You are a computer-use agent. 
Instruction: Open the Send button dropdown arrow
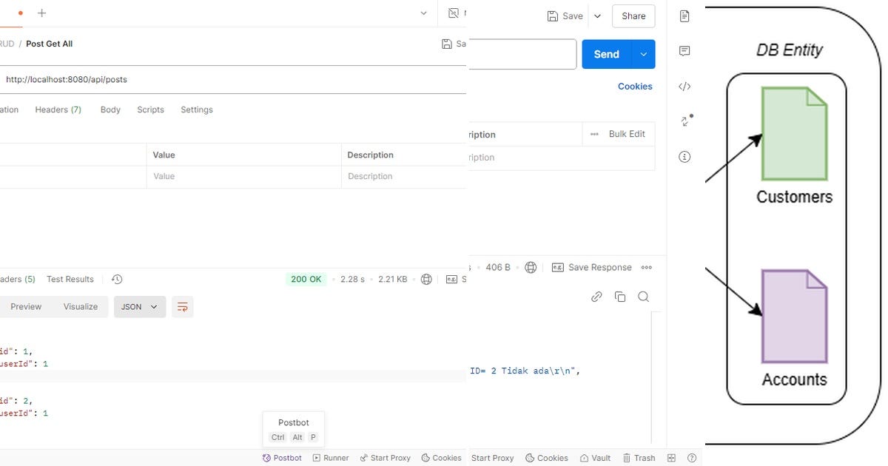coord(642,53)
